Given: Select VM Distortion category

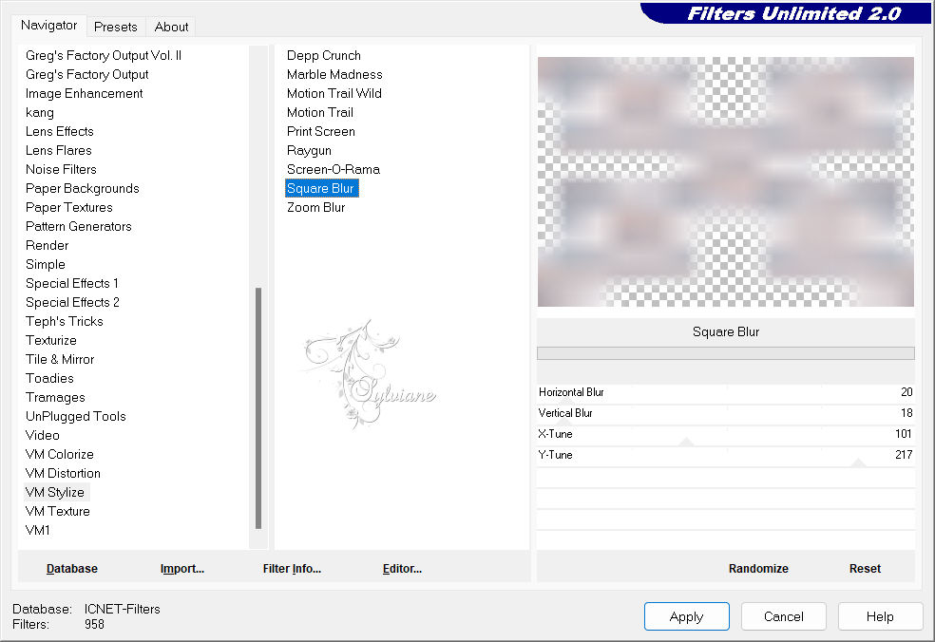Looking at the screenshot, I should point(64,473).
